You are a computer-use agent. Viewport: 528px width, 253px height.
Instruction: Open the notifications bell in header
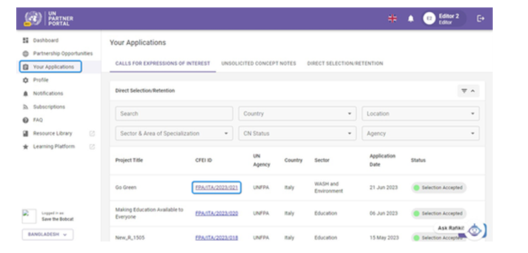click(x=411, y=19)
